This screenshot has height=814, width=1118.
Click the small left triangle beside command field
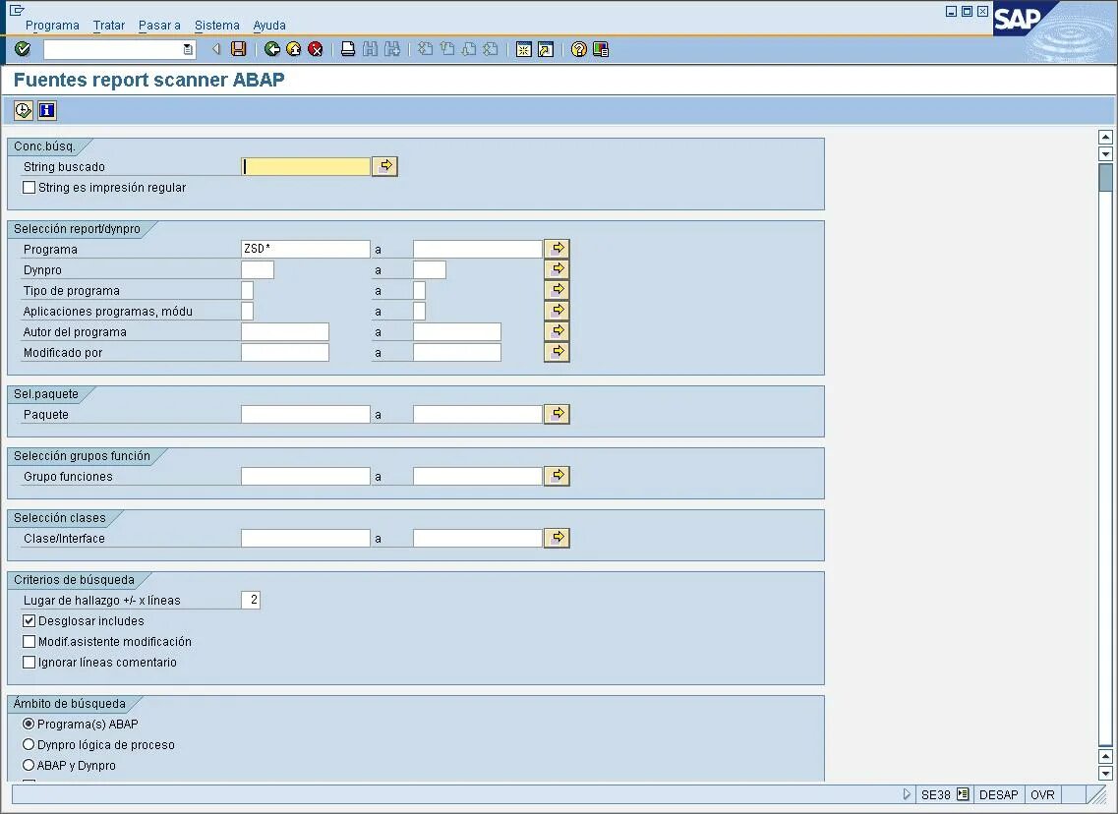tap(216, 49)
